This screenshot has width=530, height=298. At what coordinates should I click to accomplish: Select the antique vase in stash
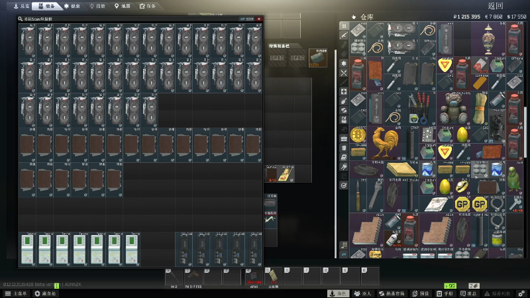(x=488, y=39)
